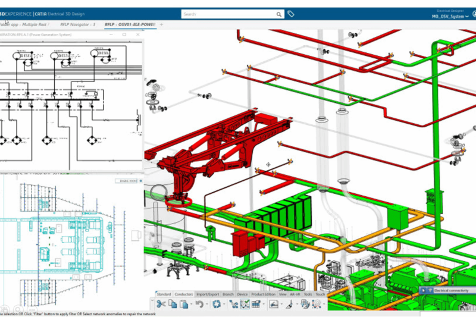Image resolution: width=476 pixels, height=317 pixels.
Task: Click the search magnifier icon
Action: [279, 14]
